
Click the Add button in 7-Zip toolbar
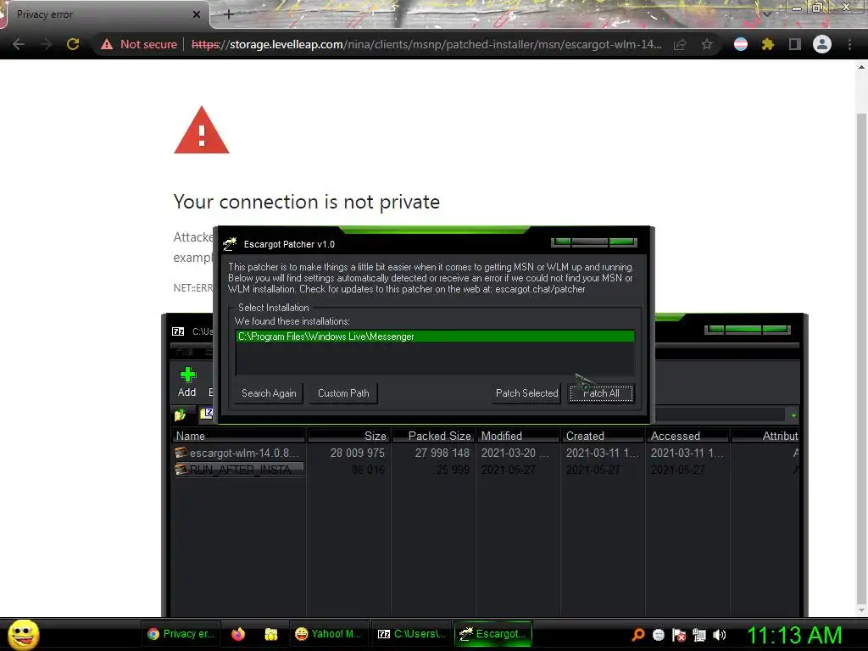(x=187, y=382)
